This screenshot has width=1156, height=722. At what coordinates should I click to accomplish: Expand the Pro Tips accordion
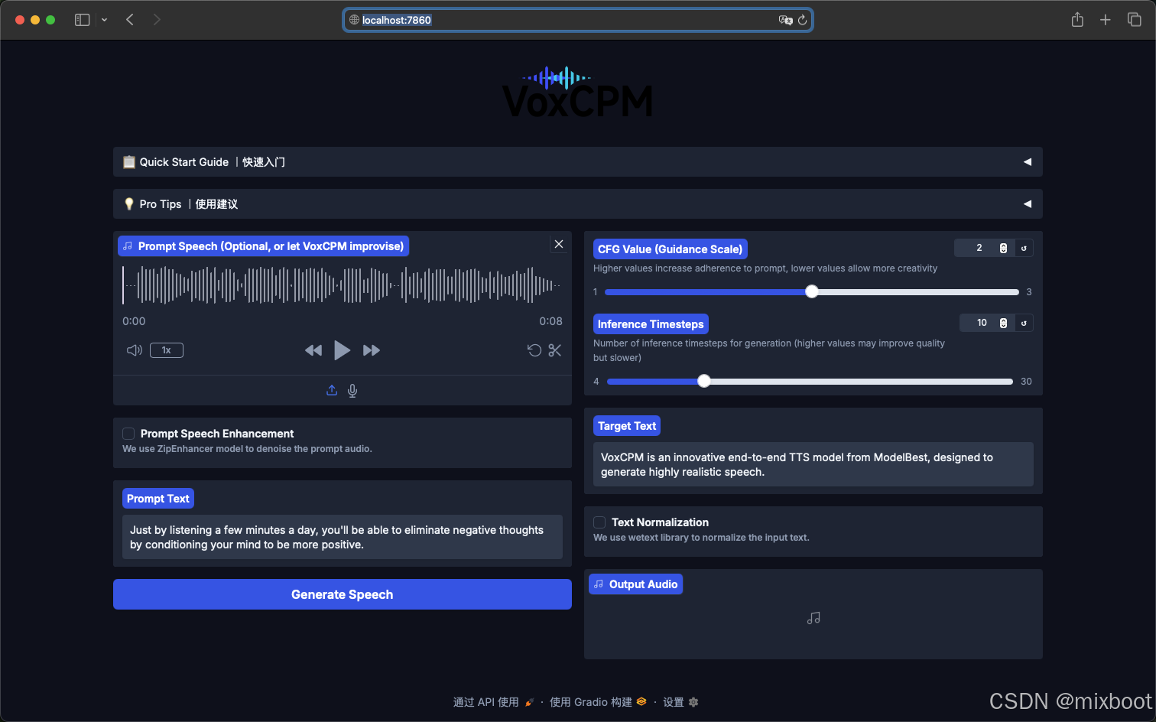click(x=578, y=204)
